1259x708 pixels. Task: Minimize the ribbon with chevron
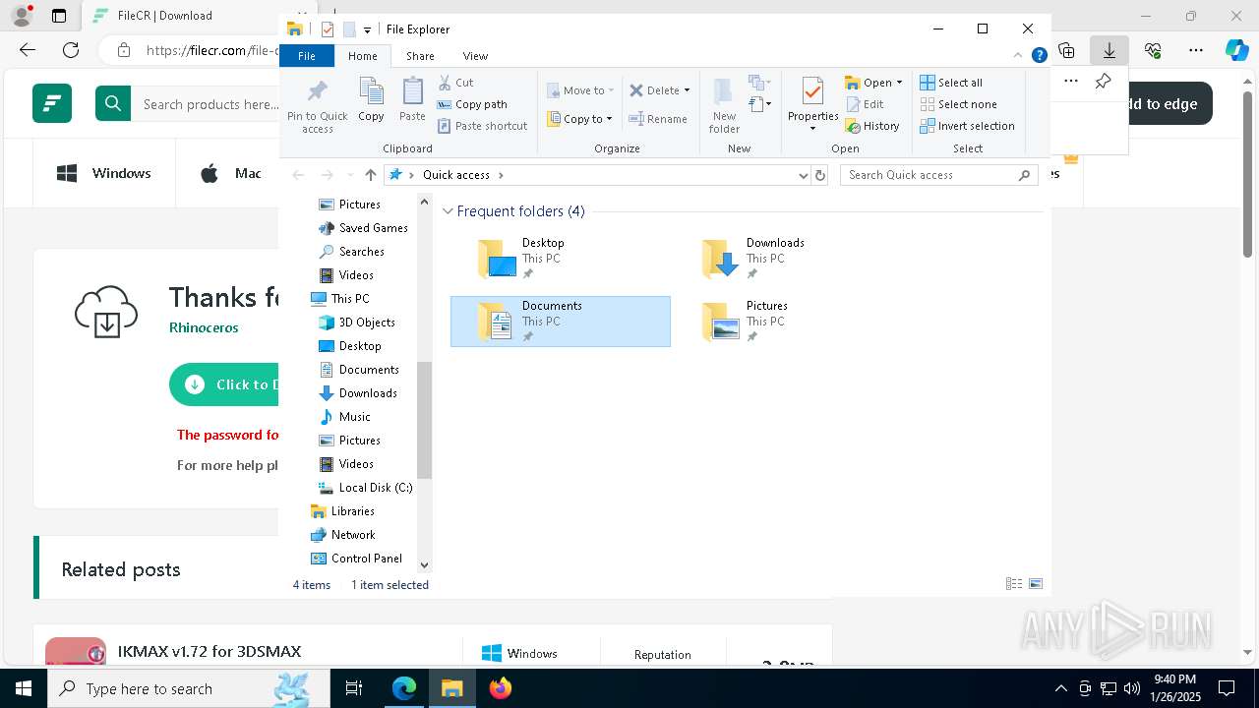pos(1018,56)
